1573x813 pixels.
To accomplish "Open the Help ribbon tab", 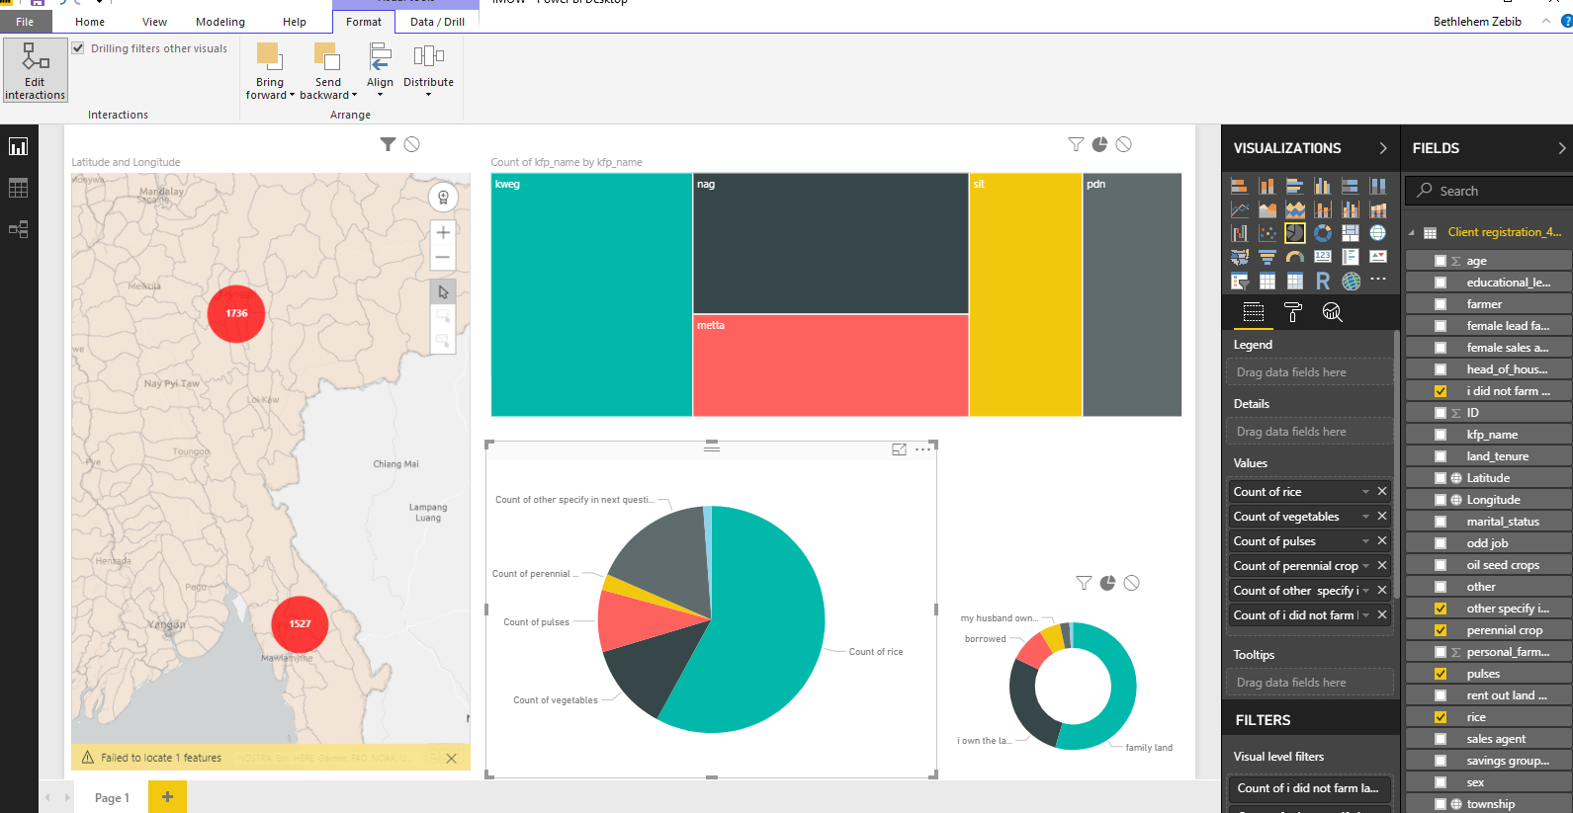I will [x=295, y=22].
